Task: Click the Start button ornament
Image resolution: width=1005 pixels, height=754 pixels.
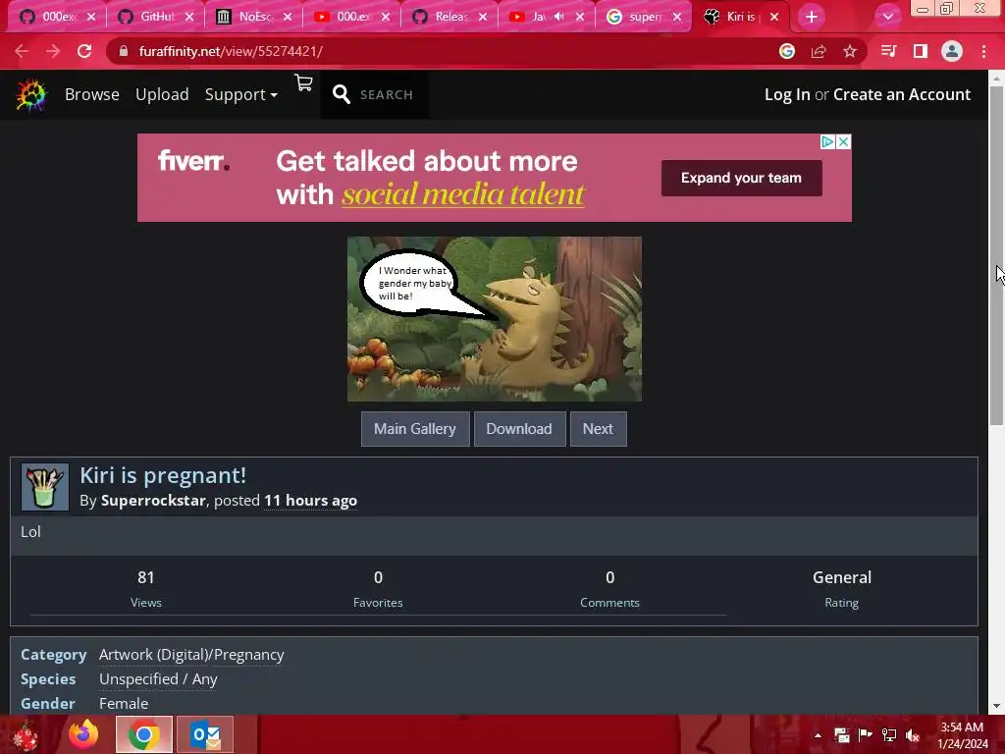Action: (x=26, y=734)
